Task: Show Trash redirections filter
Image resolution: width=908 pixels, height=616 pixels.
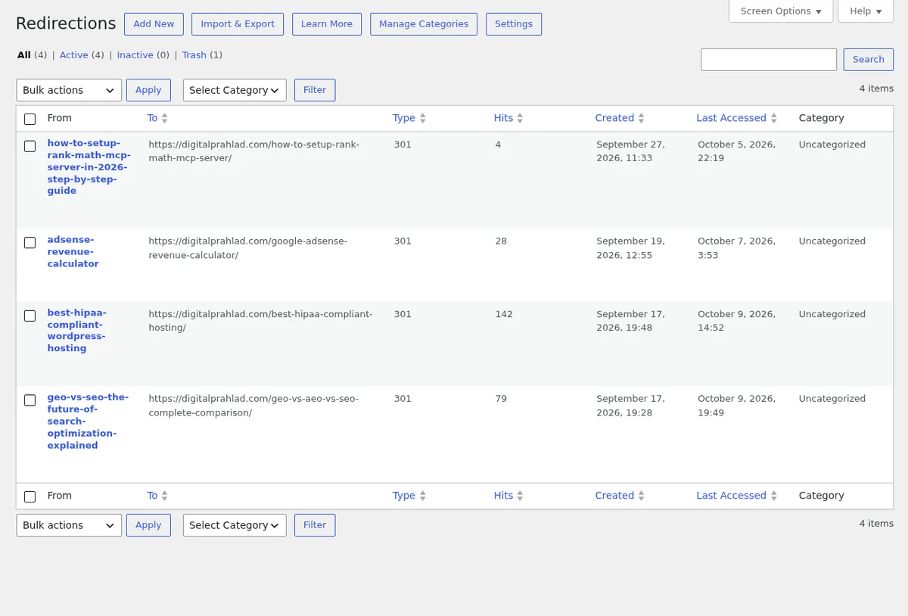Action: 194,55
